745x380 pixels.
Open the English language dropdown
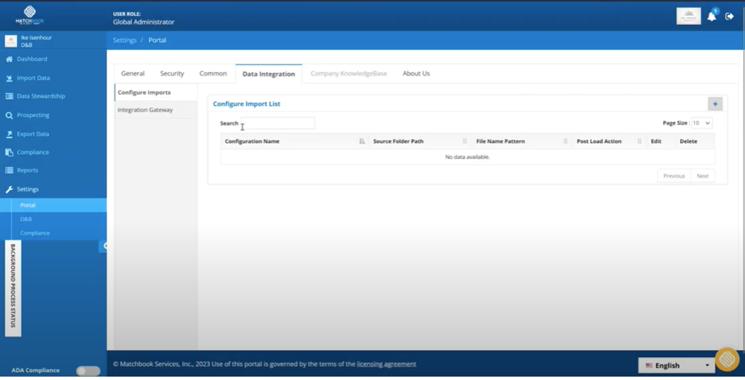(677, 366)
